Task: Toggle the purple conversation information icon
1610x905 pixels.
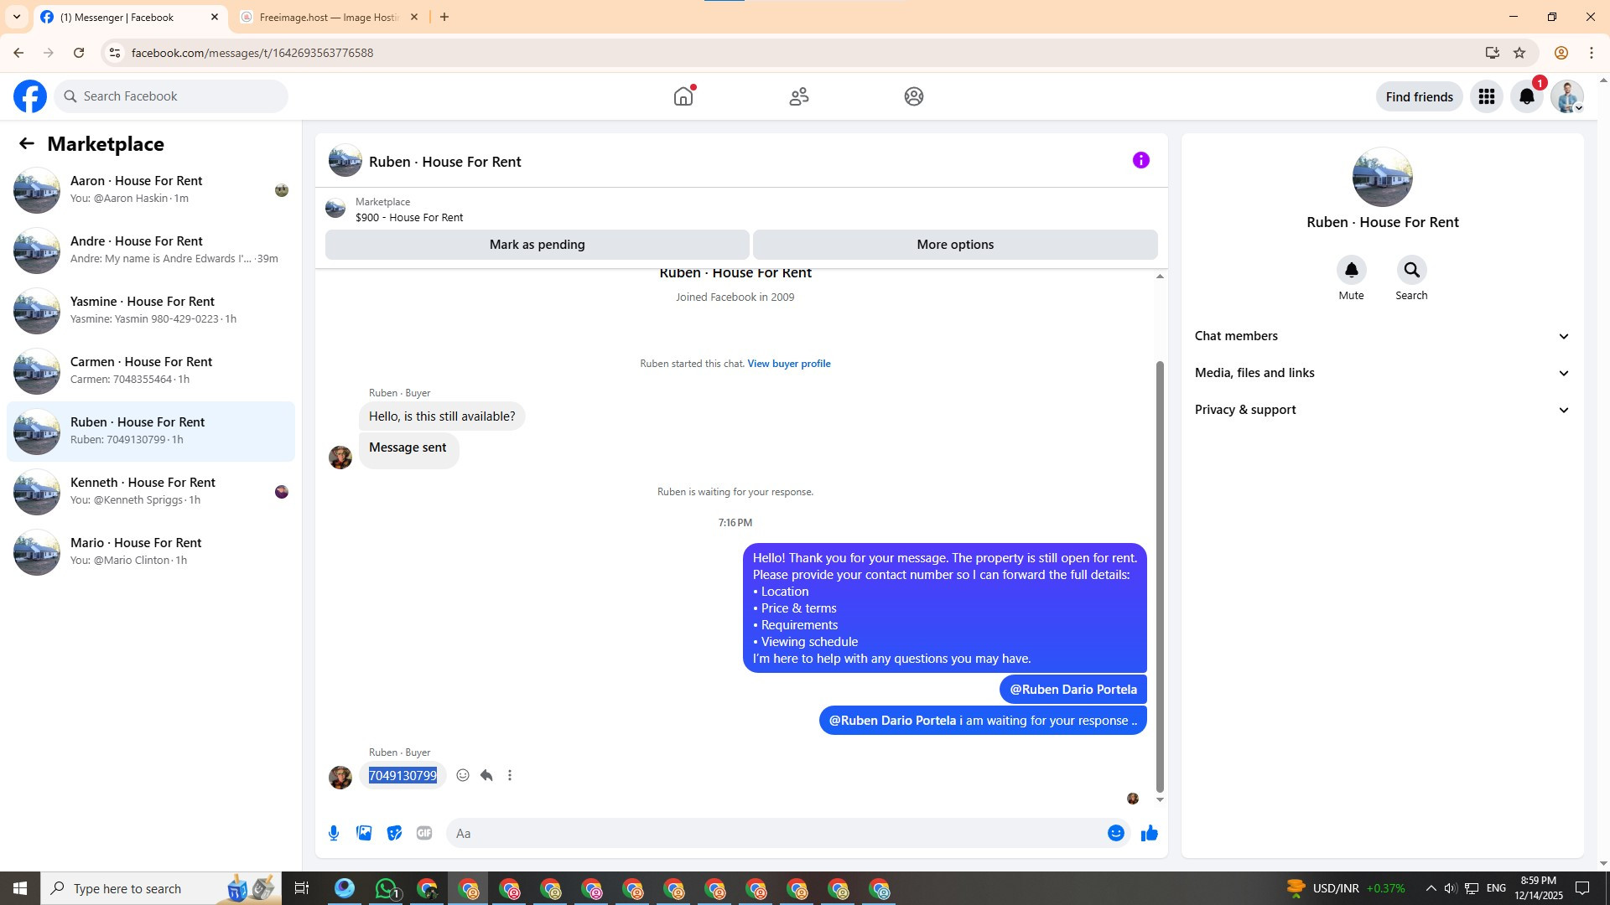Action: (1140, 160)
